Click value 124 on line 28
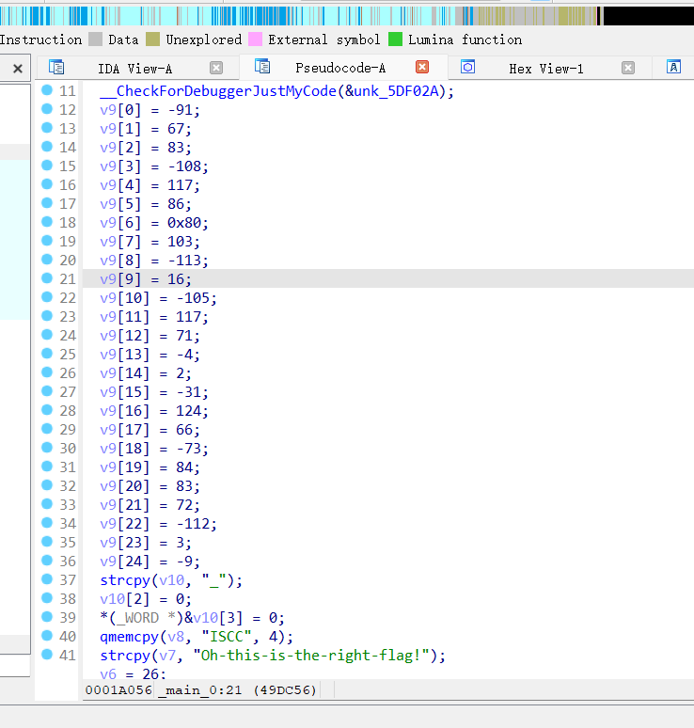This screenshot has width=694, height=728. 188,411
